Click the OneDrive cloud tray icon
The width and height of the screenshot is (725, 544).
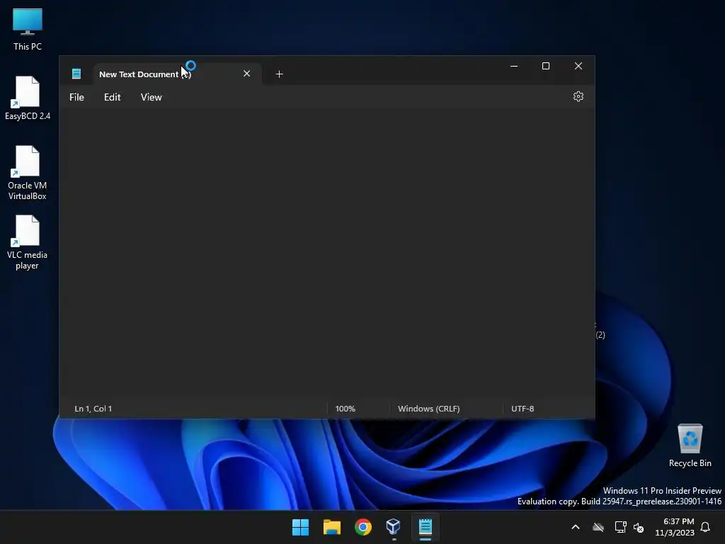click(x=598, y=527)
